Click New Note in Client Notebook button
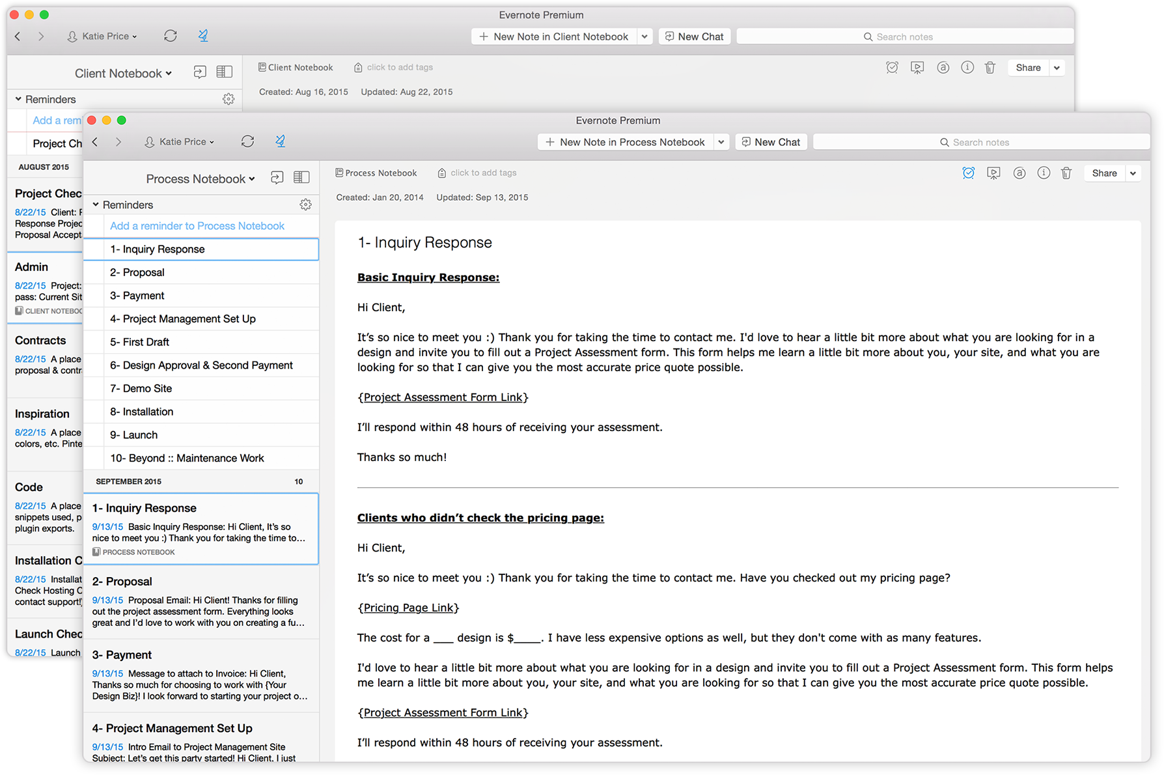This screenshot has width=1164, height=775. pos(554,36)
